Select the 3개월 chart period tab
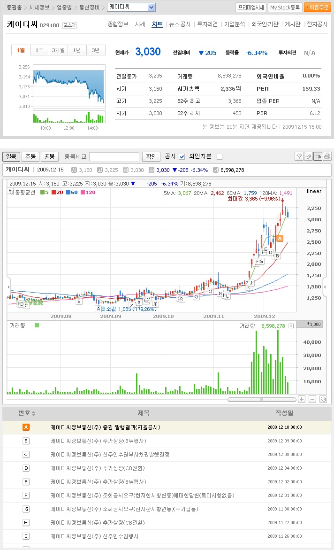 (58, 50)
